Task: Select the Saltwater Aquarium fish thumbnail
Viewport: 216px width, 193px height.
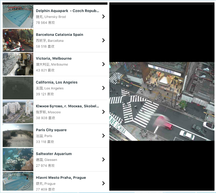Action: click(x=18, y=160)
